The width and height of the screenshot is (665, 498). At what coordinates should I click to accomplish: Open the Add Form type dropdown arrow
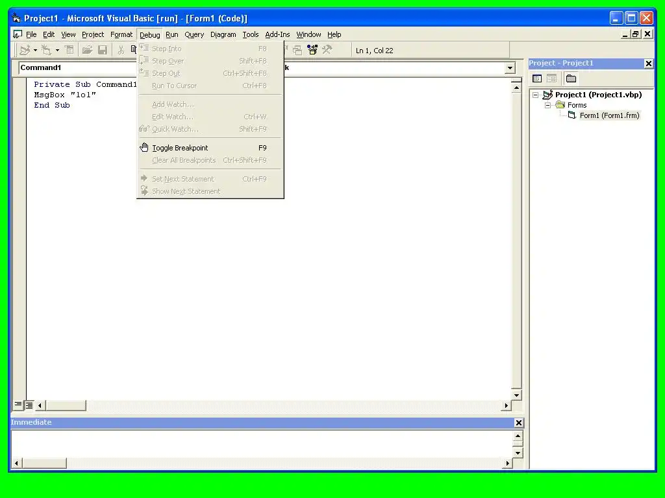(57, 50)
